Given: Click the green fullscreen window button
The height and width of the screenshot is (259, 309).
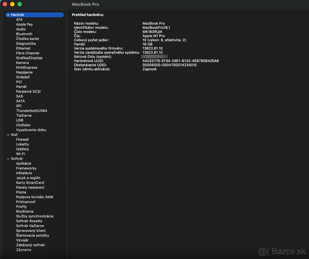Looking at the screenshot, I should point(20,4).
